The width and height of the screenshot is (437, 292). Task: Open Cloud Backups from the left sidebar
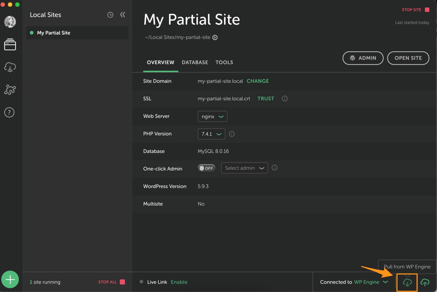(10, 67)
